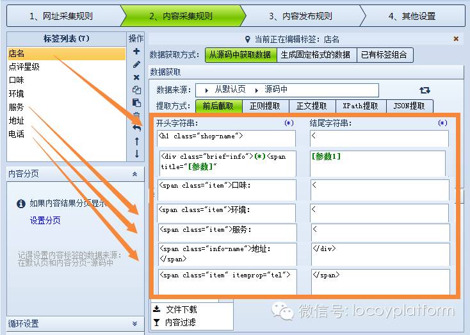Copy the selected label using the copy icon

tap(136, 90)
